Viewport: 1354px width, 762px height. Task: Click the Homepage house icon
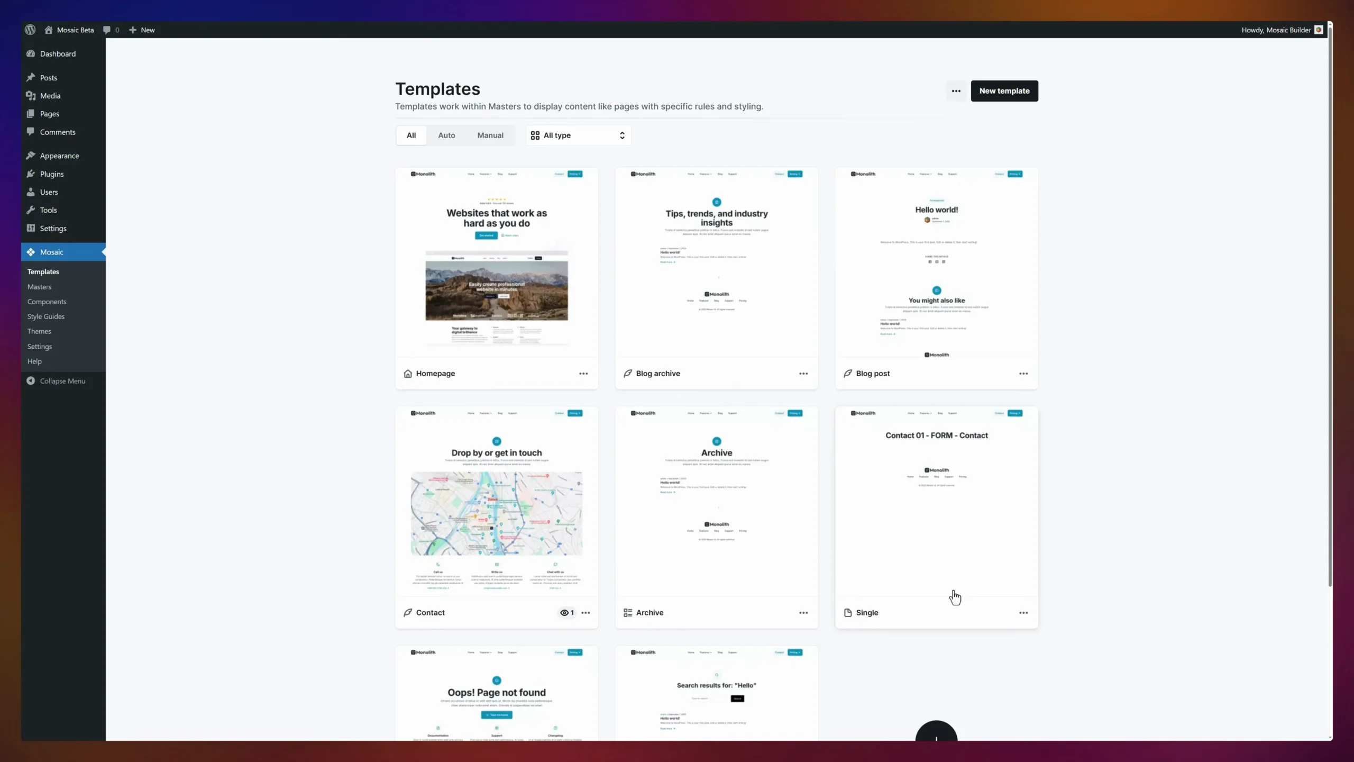click(x=408, y=374)
